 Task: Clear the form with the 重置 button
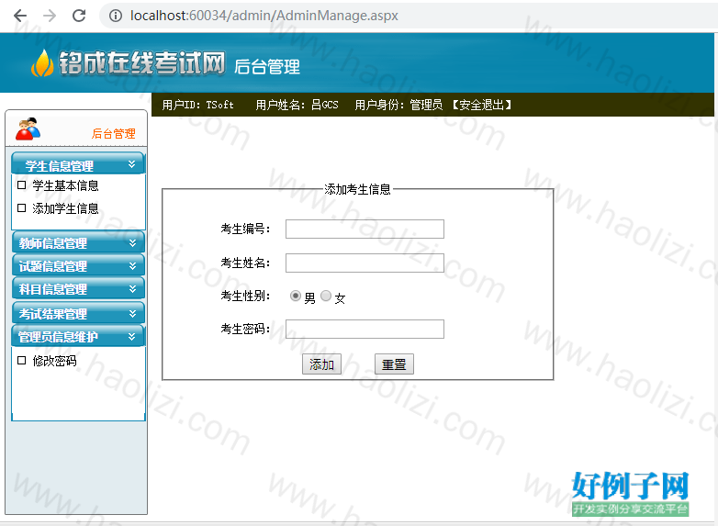tap(394, 364)
